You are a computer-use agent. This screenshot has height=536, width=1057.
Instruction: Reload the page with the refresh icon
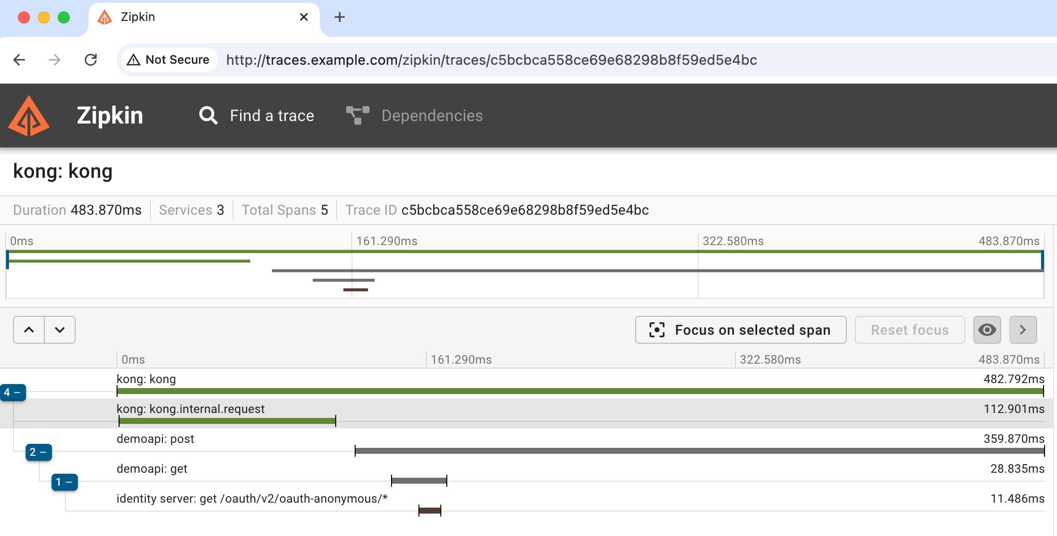[x=91, y=60]
